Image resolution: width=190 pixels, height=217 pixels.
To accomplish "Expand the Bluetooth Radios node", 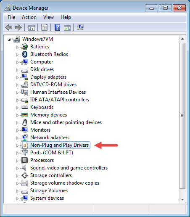I will pyautogui.click(x=17, y=55).
